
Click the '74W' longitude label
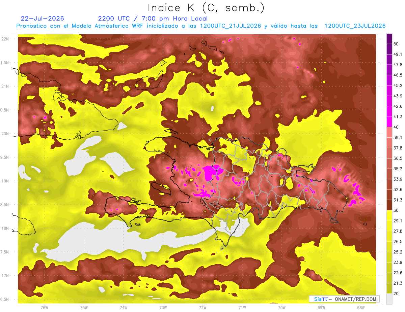124,308
